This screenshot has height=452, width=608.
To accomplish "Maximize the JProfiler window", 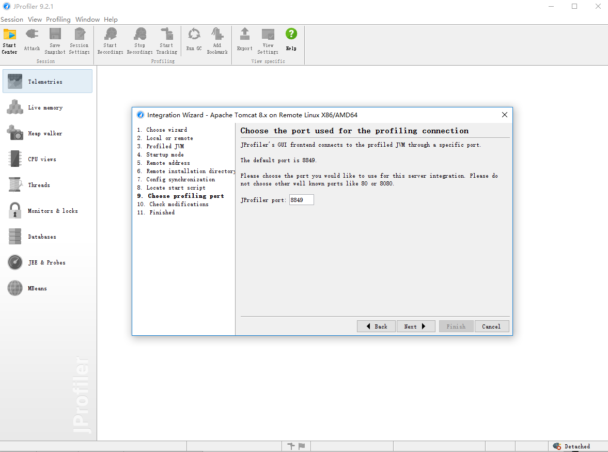I will click(574, 6).
